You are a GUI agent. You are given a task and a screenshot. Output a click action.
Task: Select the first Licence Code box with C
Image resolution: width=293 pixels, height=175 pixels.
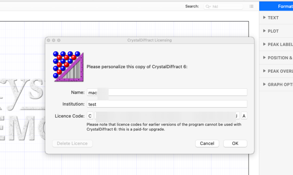(90, 116)
